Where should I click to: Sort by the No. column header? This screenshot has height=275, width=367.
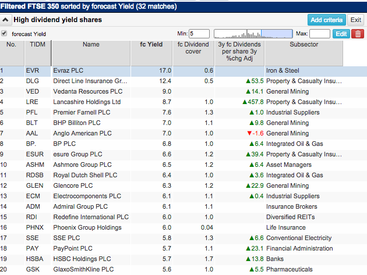12,53
